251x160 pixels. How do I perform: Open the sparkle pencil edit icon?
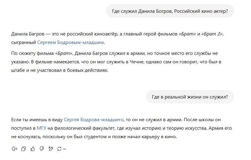(x=51, y=149)
